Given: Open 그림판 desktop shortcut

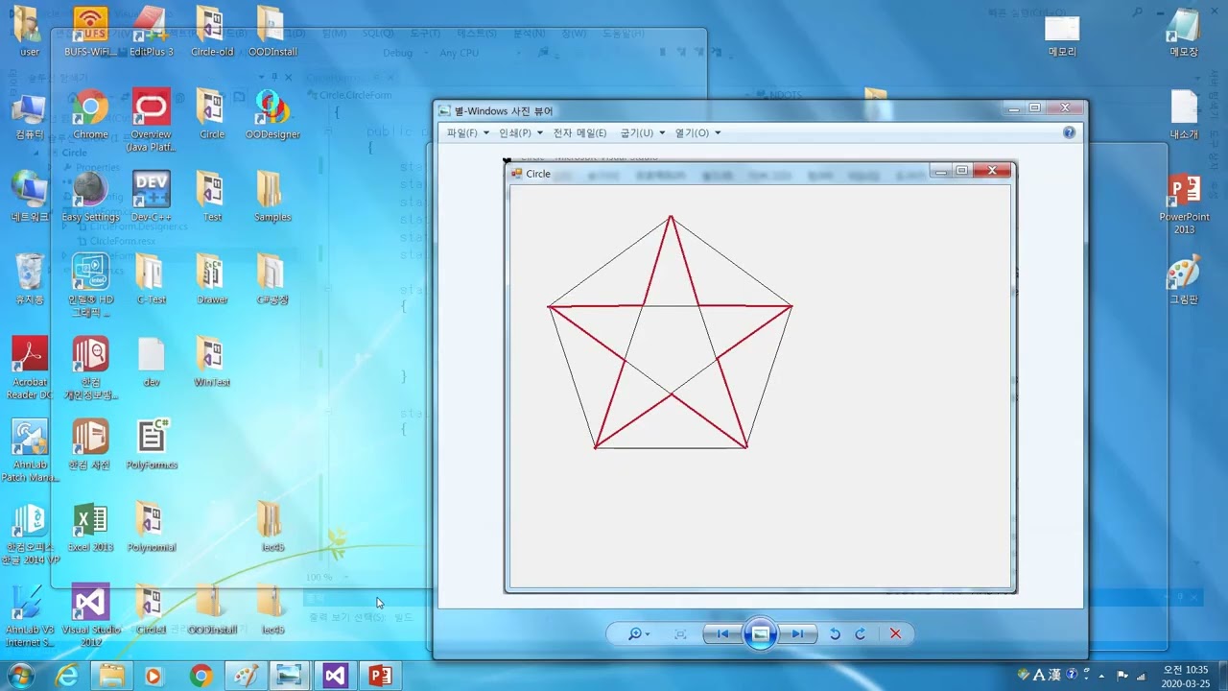Looking at the screenshot, I should (1184, 280).
